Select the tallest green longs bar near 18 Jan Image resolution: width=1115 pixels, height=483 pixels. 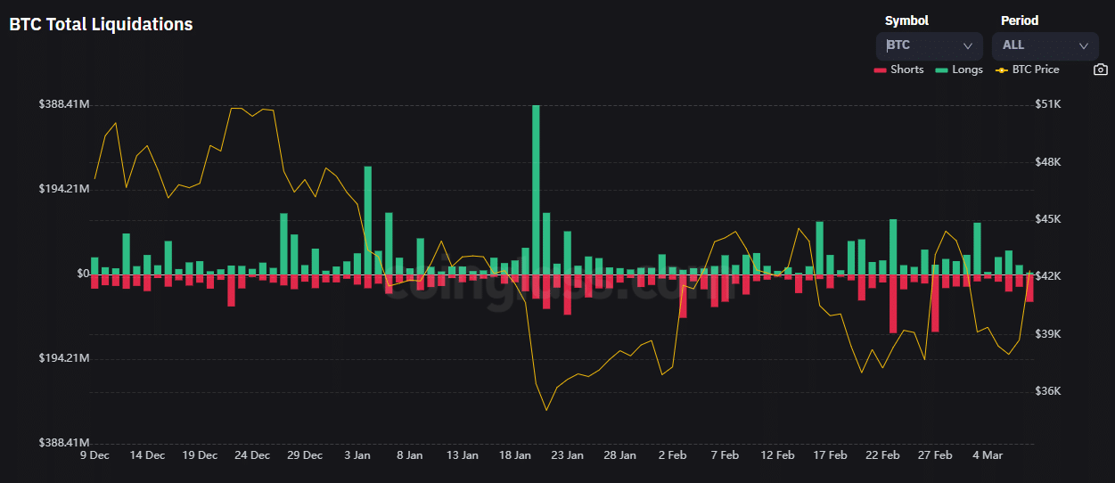tap(536, 190)
